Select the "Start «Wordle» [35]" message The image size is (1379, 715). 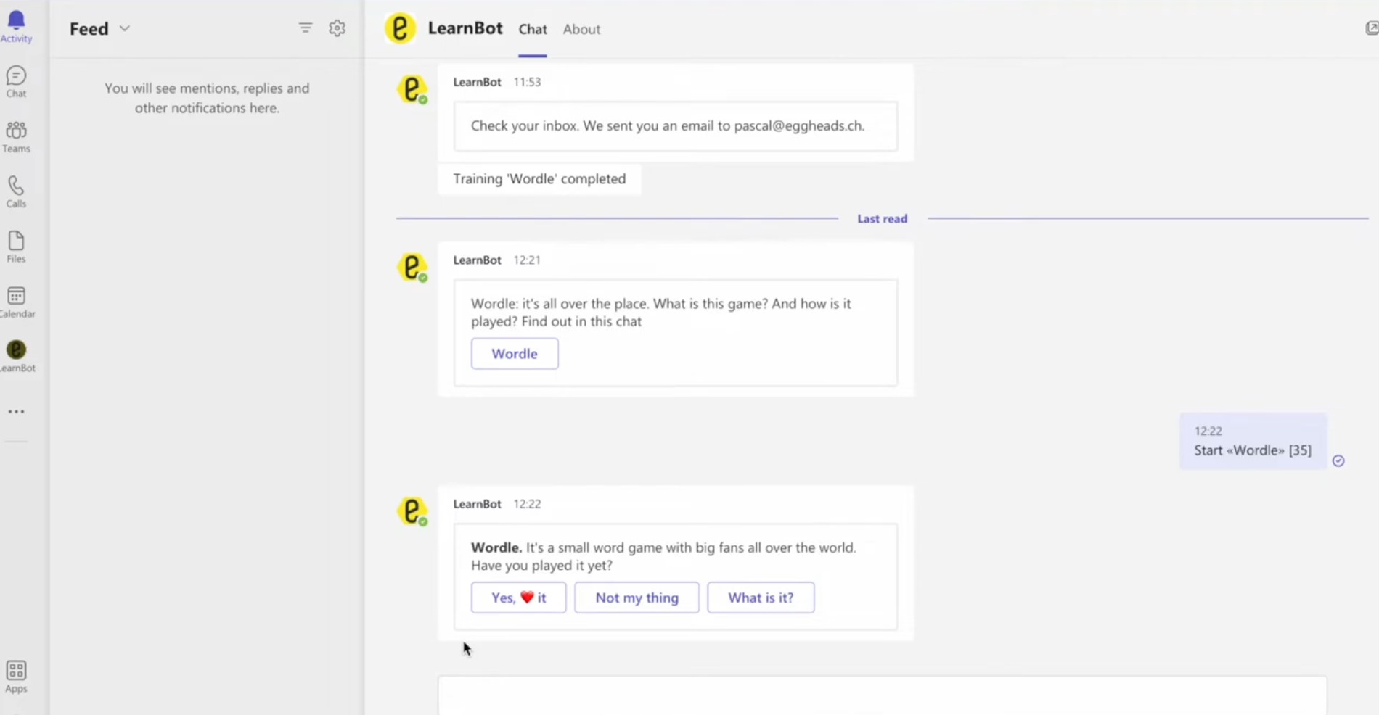point(1253,442)
